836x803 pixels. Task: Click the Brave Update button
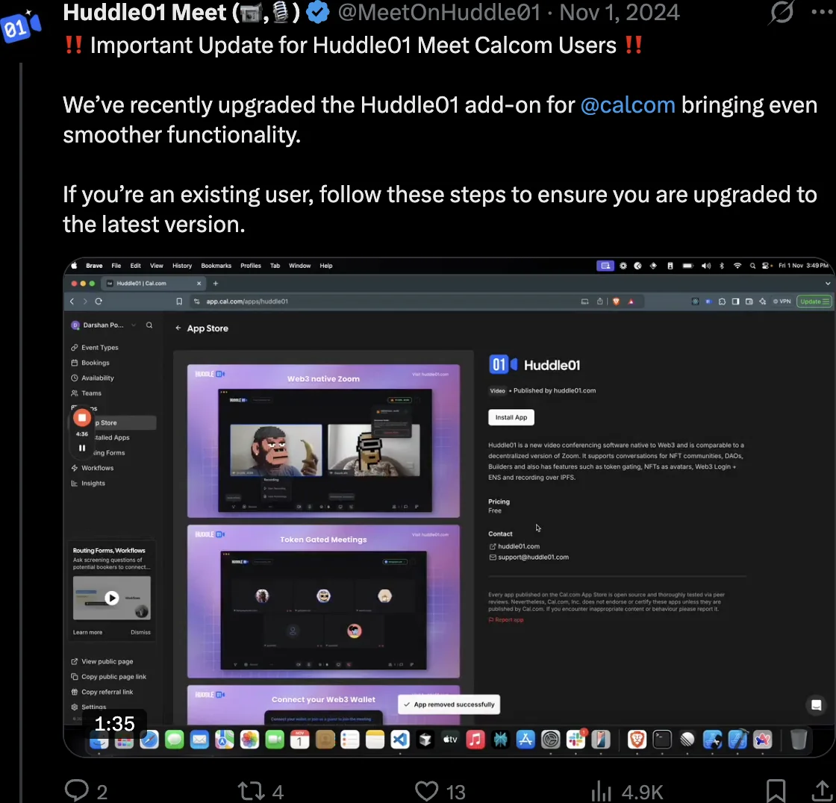click(x=814, y=301)
